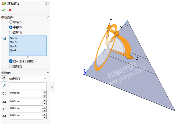This screenshot has width=194, height=125.
Task: Select the 旋转(R) radio option
Action: (11, 32)
